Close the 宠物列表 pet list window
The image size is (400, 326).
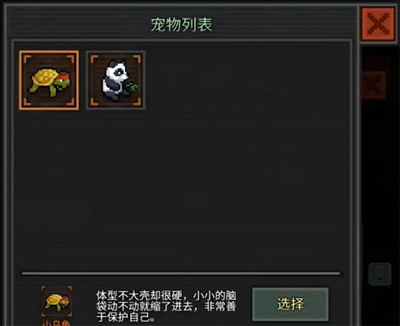click(378, 24)
